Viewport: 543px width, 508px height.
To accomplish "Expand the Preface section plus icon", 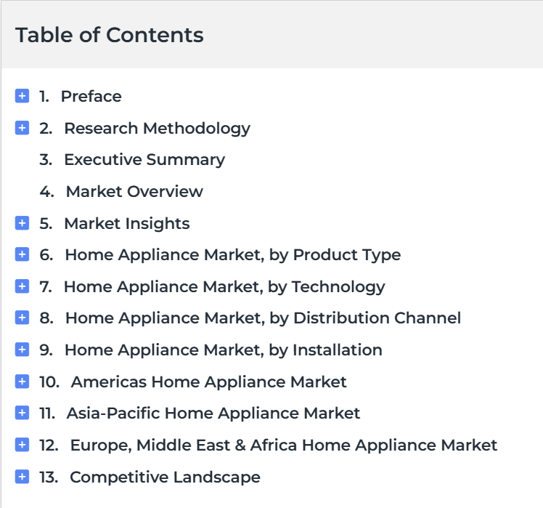I will [x=22, y=96].
